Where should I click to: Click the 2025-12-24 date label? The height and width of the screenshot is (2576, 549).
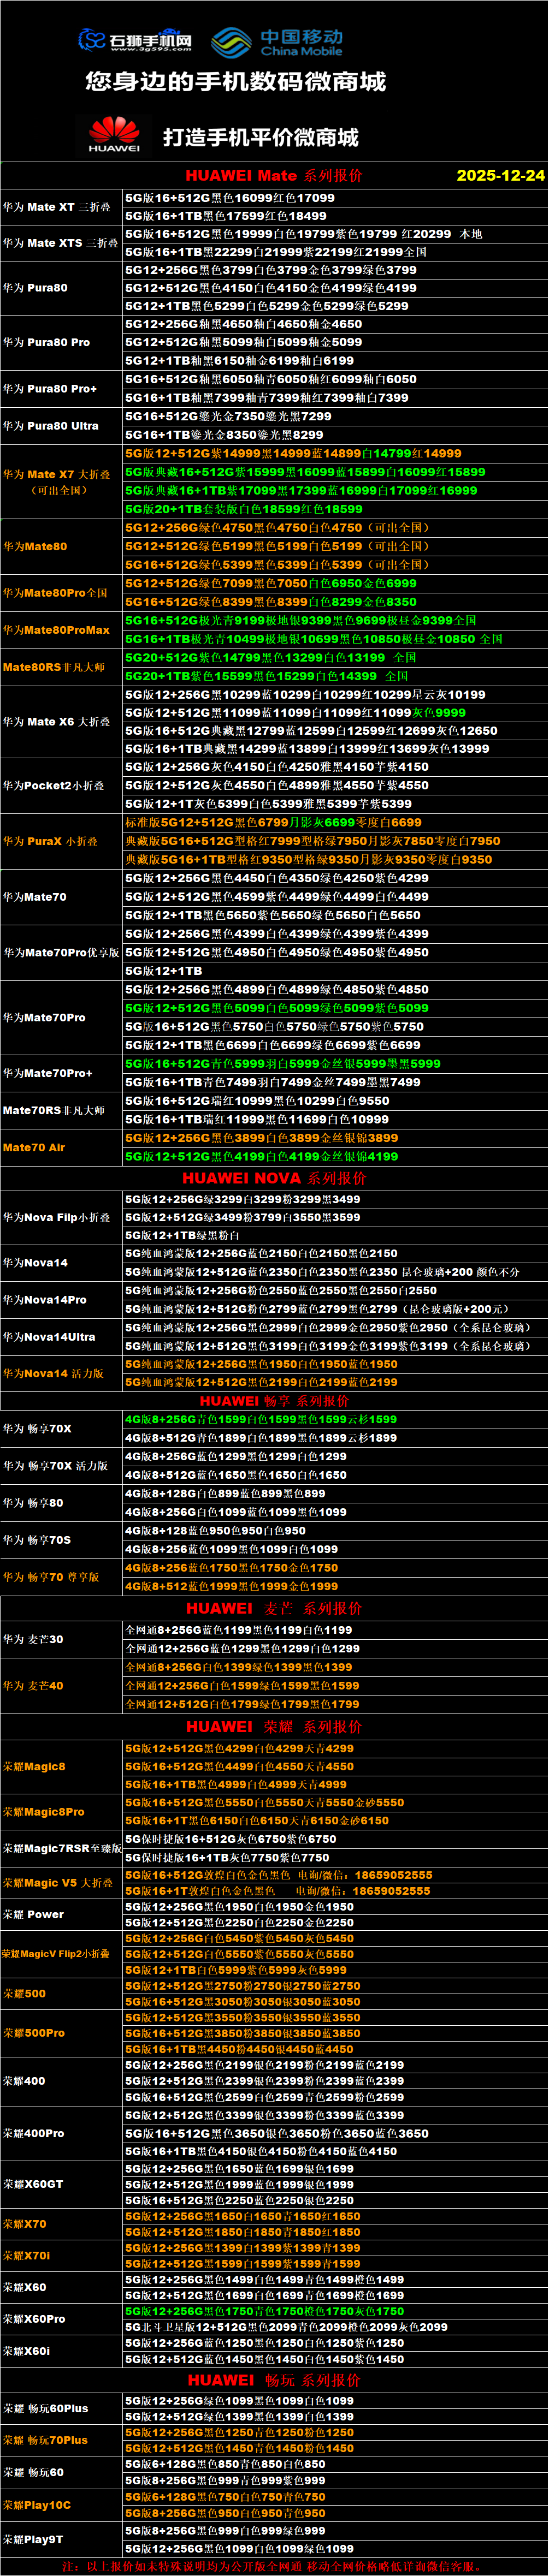click(500, 175)
